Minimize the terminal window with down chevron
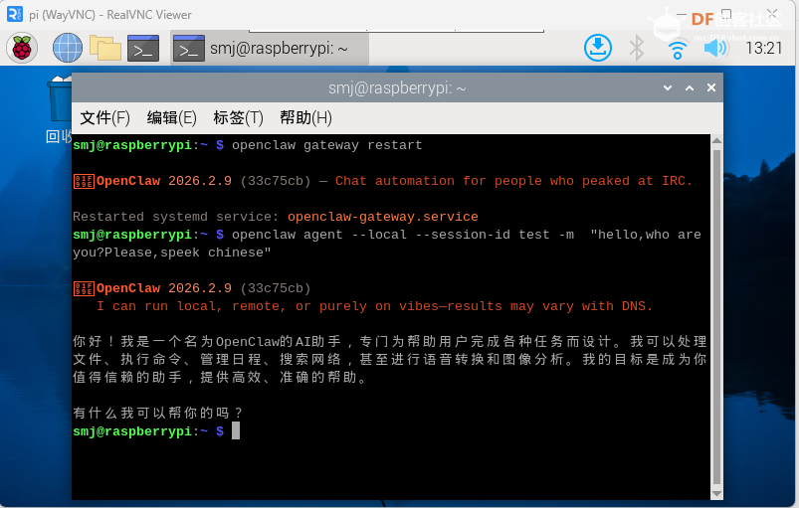Image resolution: width=799 pixels, height=508 pixels. (668, 88)
